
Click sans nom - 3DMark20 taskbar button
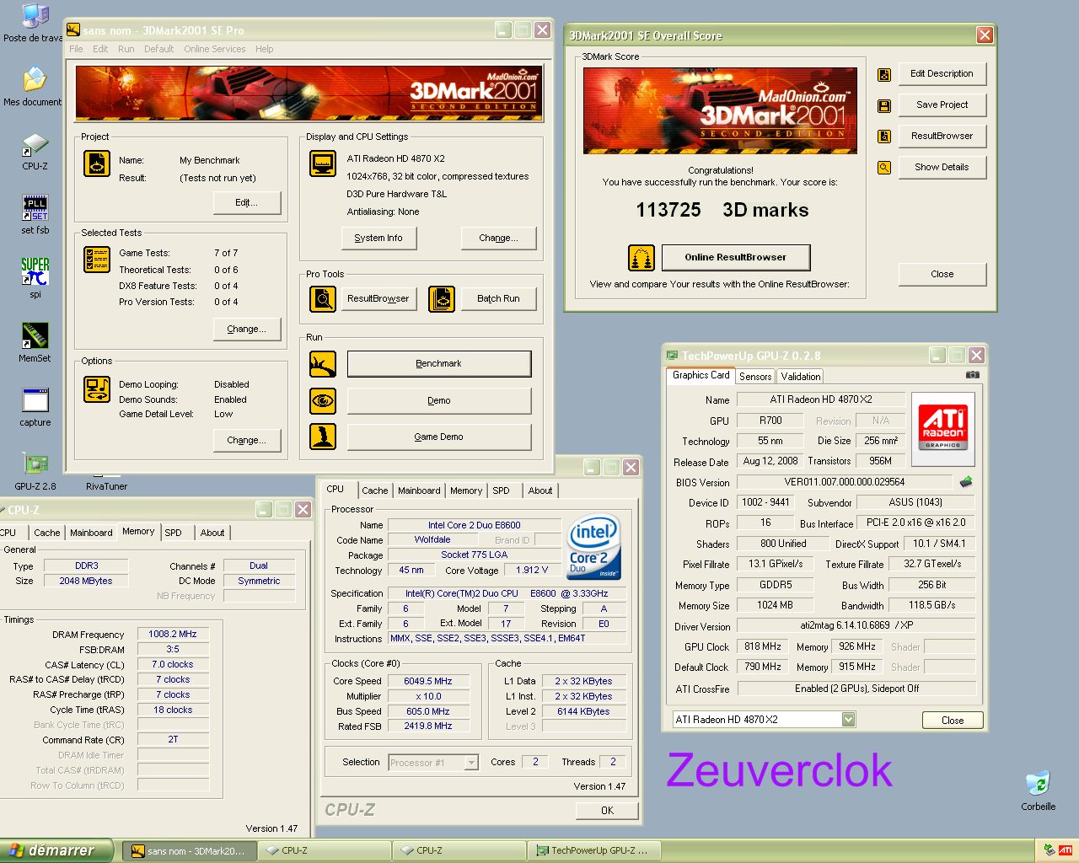(x=189, y=851)
